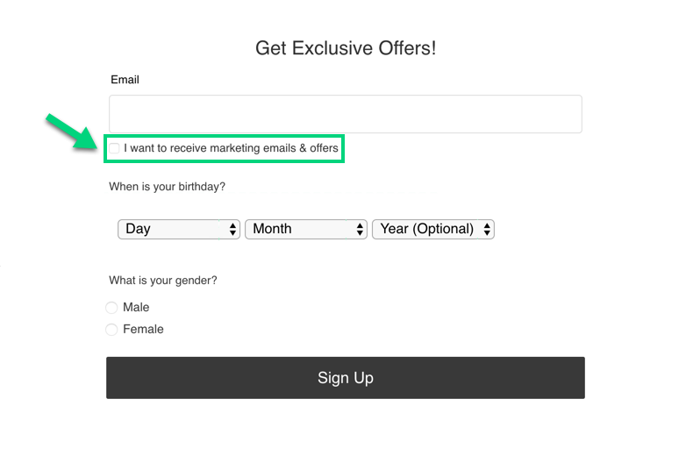Screen dimensions: 693x456
Task: Click the 'Get Exclusive Offers!' heading
Action: [x=346, y=48]
